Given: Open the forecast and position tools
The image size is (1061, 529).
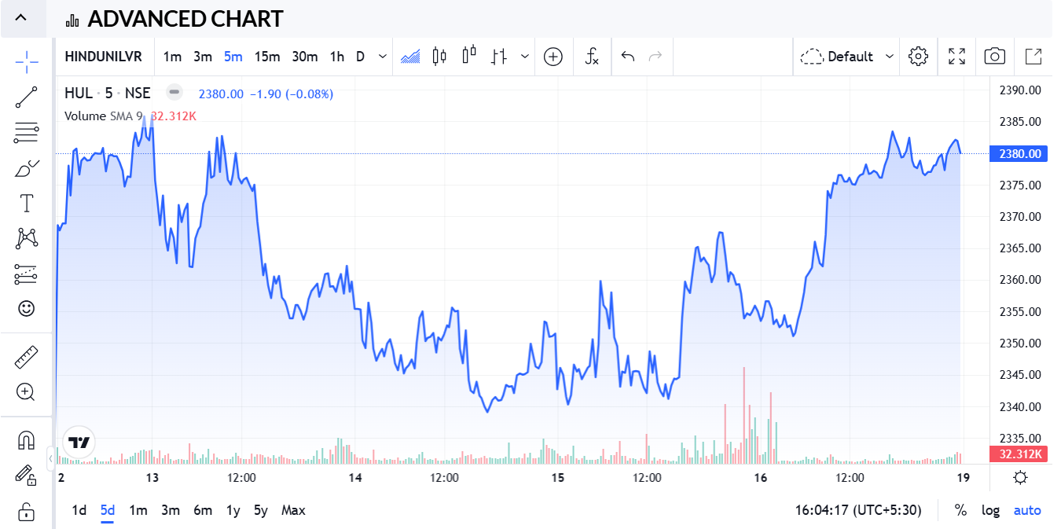Looking at the screenshot, I should [x=26, y=274].
